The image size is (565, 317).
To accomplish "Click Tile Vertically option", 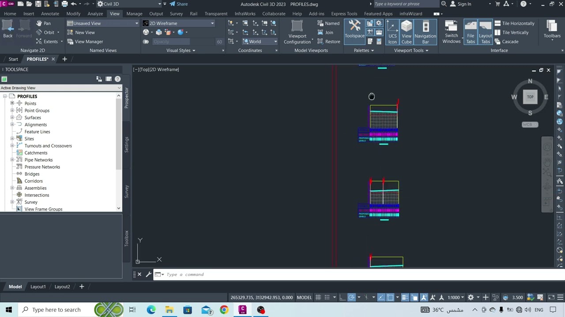I will click(511, 32).
